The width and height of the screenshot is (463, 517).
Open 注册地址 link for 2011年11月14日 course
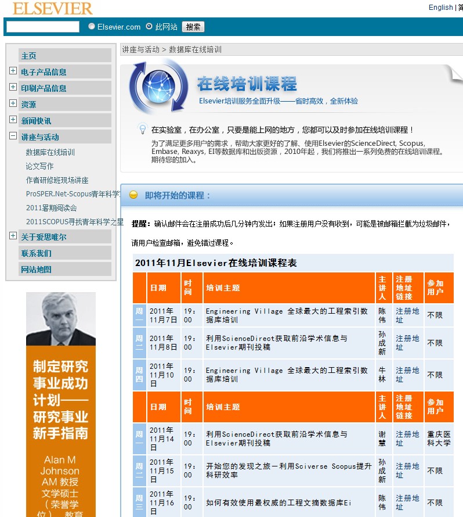pyautogui.click(x=407, y=439)
